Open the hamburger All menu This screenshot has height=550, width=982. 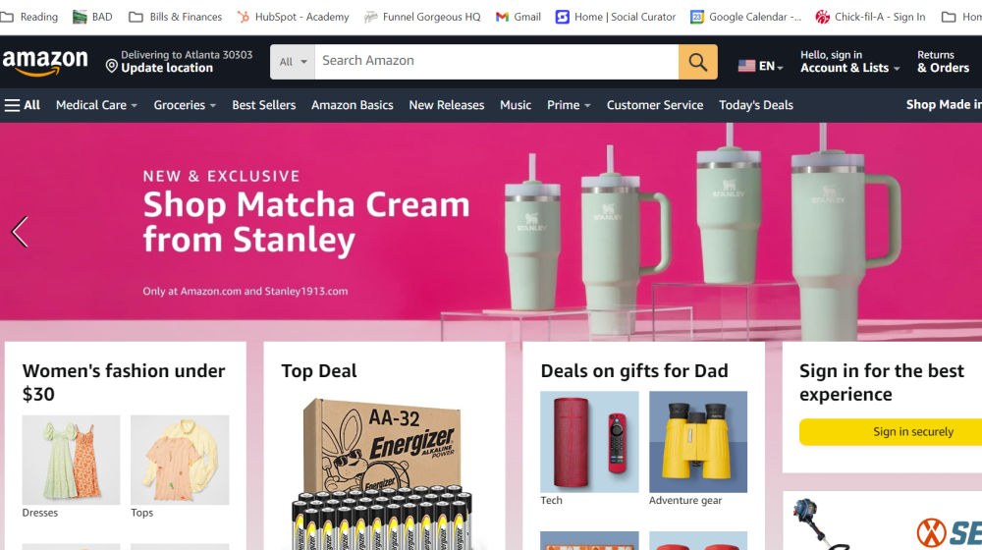tap(22, 105)
